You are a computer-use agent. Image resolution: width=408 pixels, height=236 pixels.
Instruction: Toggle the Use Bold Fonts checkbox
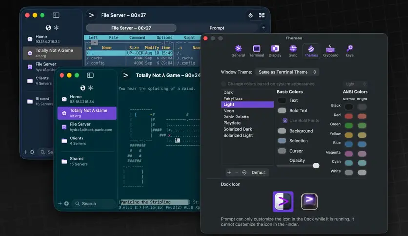tap(285, 120)
